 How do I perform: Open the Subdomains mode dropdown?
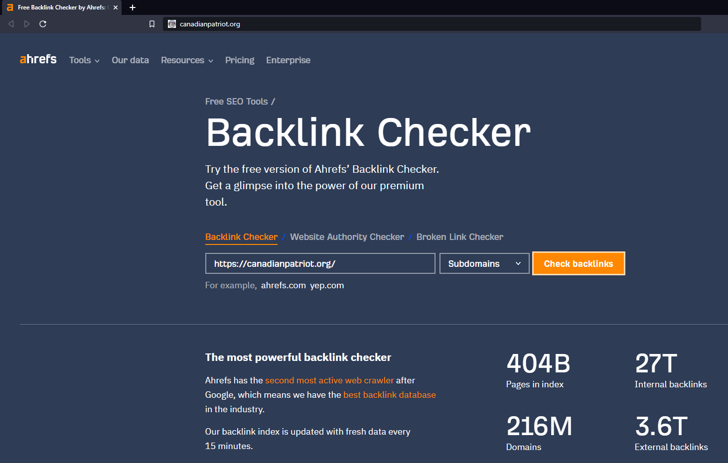tap(484, 263)
